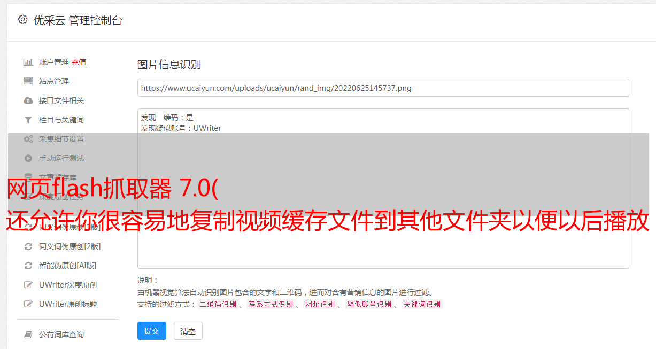Viewport: 656px width, 349px height.
Task: Select 手动运行测试 menu entry
Action: pyautogui.click(x=61, y=158)
